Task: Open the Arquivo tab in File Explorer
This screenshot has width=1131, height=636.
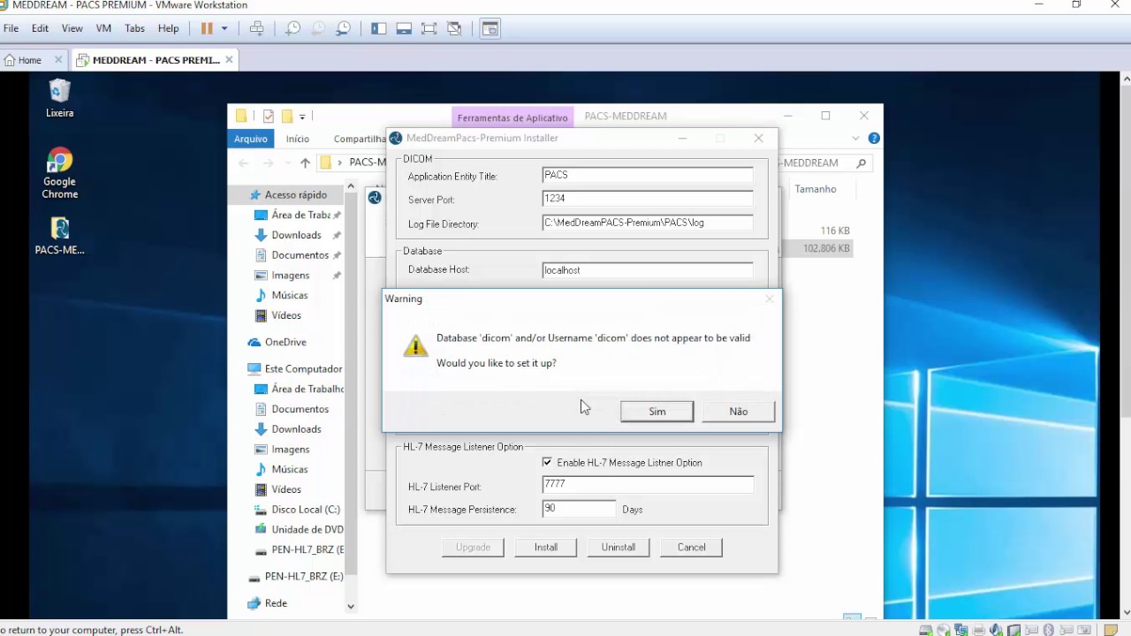Action: pyautogui.click(x=251, y=139)
